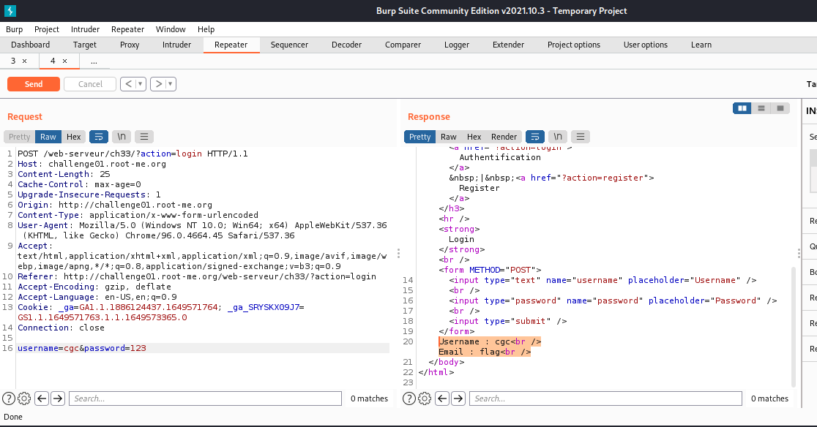Switch to the Comparer tab
Viewport: 817px width, 427px height.
point(403,45)
